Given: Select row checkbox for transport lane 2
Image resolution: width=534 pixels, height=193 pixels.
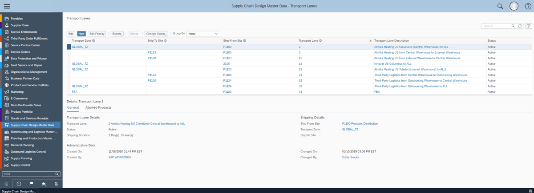Looking at the screenshot, I should click(69, 47).
